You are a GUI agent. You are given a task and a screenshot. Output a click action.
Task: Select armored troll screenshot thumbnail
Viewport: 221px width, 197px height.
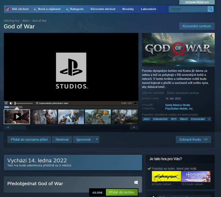[x=98, y=117]
